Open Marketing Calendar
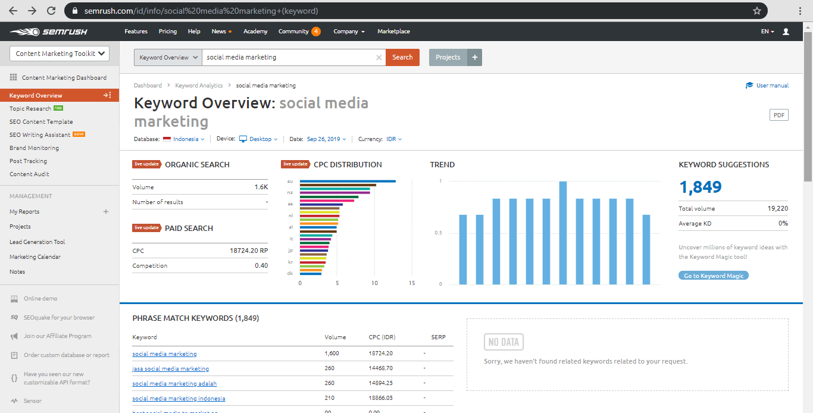813x413 pixels. click(35, 257)
